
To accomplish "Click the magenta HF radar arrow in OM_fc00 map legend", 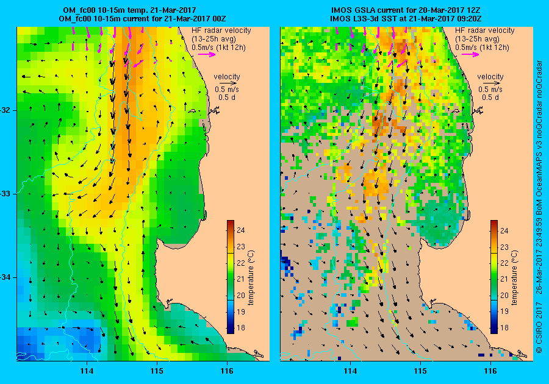I will tap(207, 54).
